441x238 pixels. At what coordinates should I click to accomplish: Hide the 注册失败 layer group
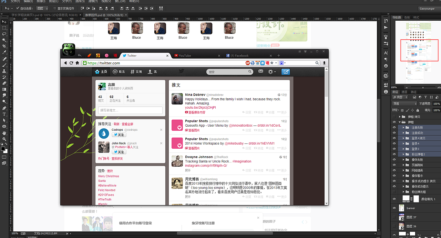point(394,128)
